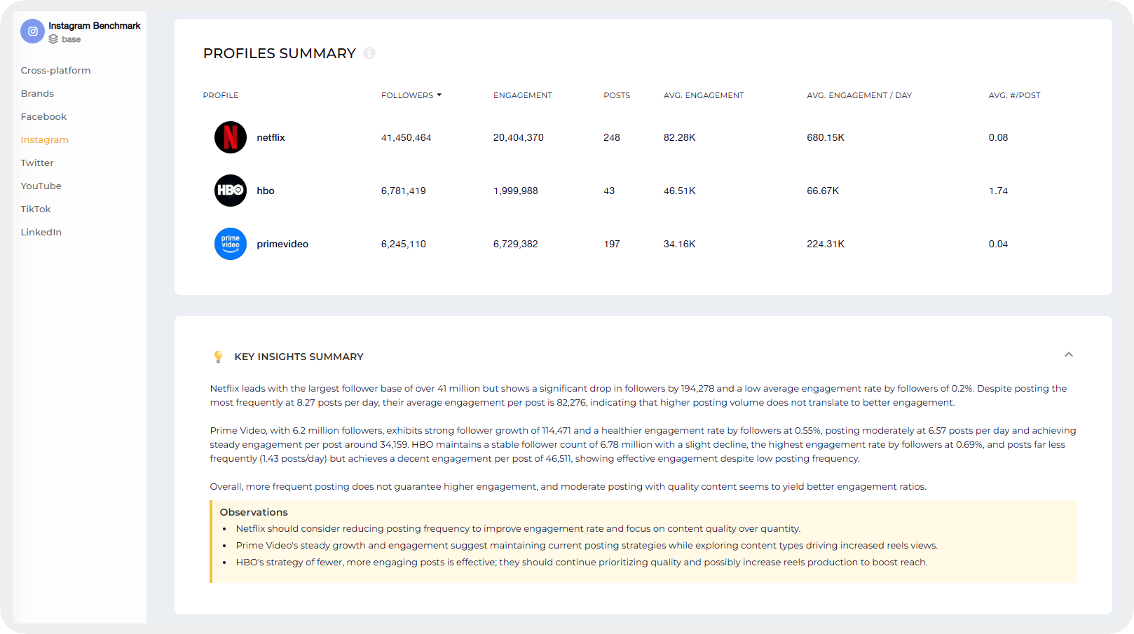Click Prime Video posts count 197
Image resolution: width=1134 pixels, height=634 pixels.
tap(612, 244)
